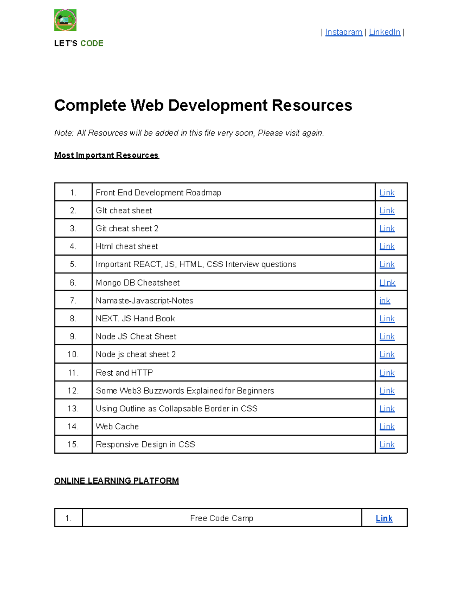Open the GIt cheat sheet link
Screen dimensions: 461x597
tap(386, 210)
